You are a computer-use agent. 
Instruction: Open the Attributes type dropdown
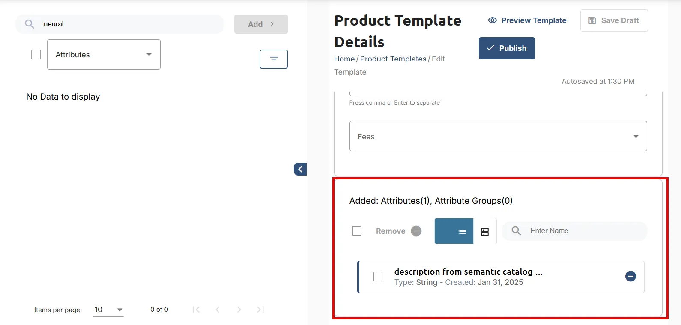[104, 55]
